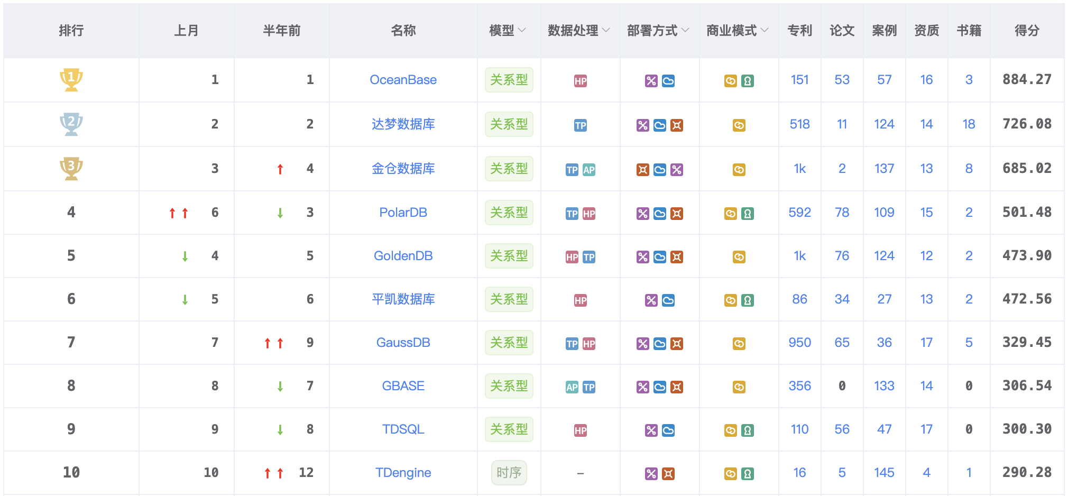This screenshot has width=1068, height=496.
Task: Open the TDengine database link
Action: coord(403,473)
